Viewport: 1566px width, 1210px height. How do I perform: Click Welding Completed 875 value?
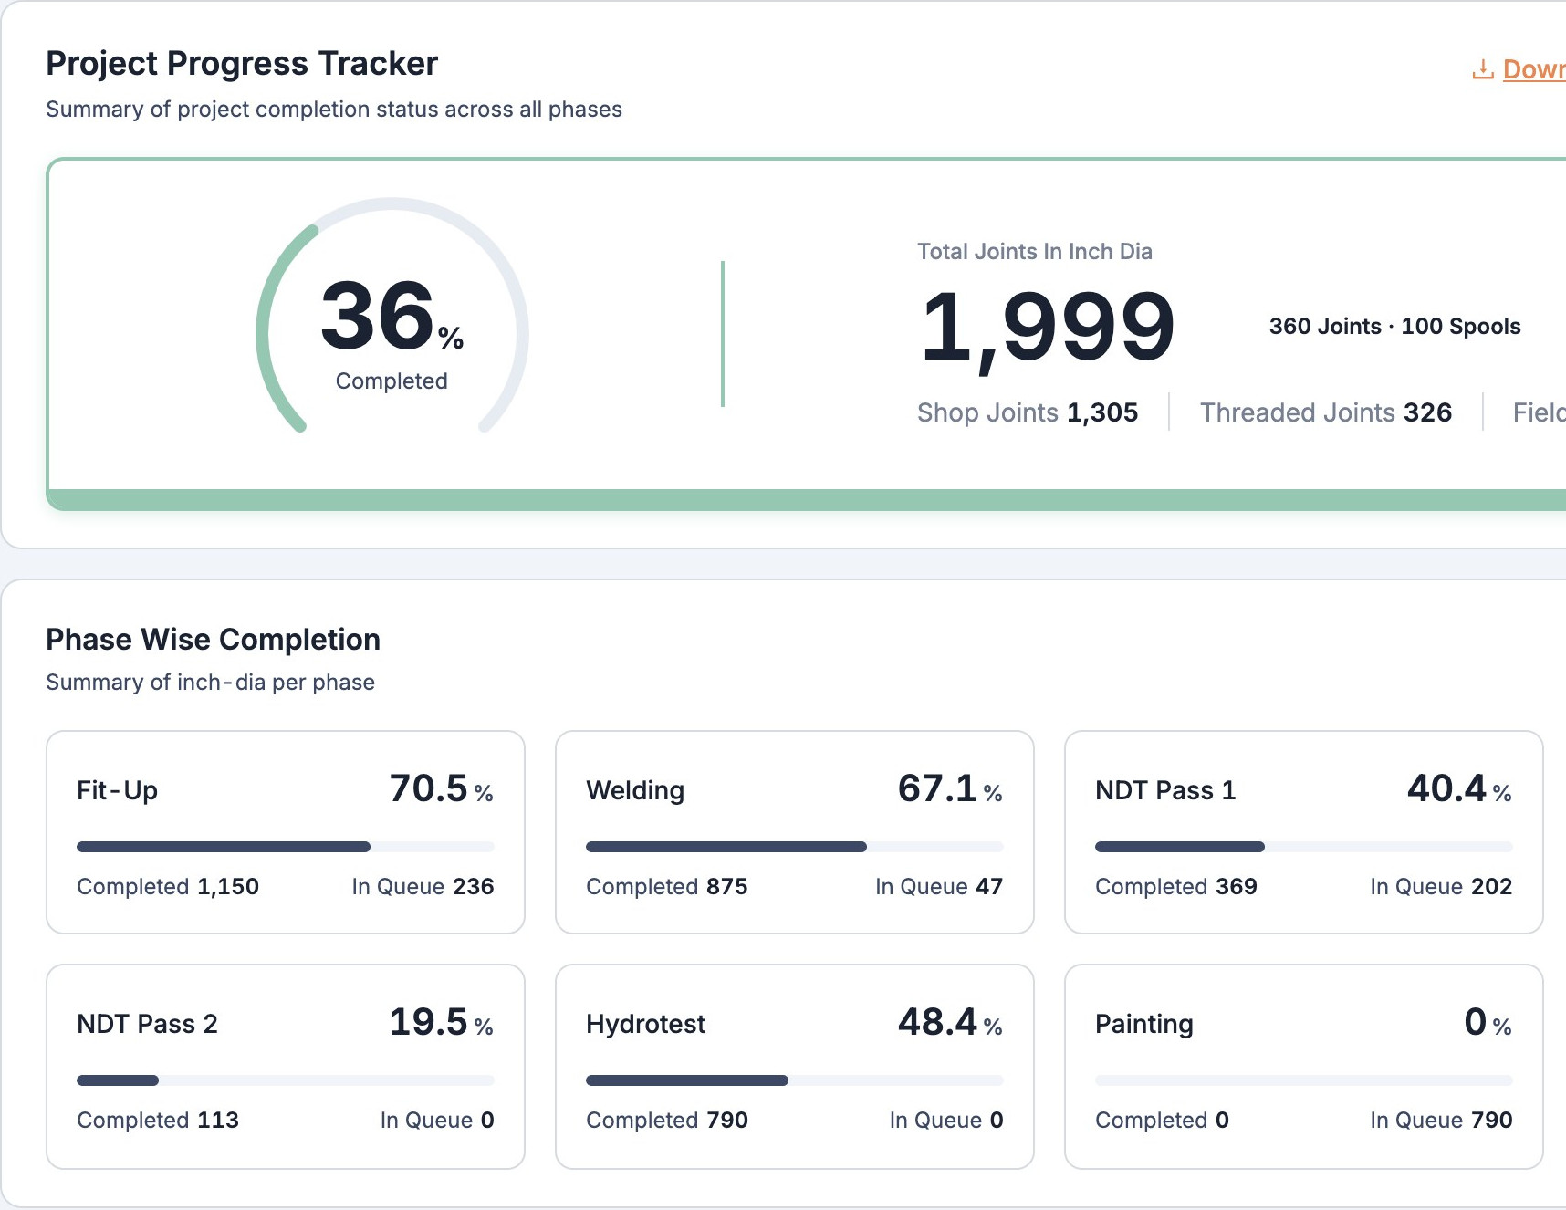(667, 886)
